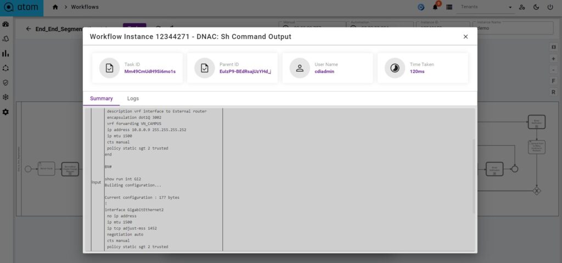The width and height of the screenshot is (562, 263).
Task: Open the notifications bell
Action: [x=435, y=7]
